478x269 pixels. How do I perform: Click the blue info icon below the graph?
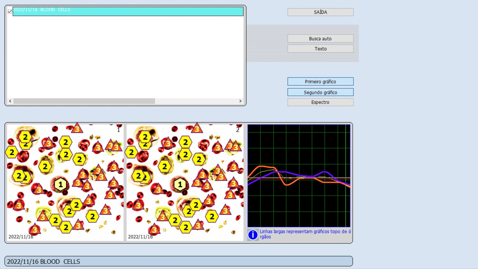(253, 235)
